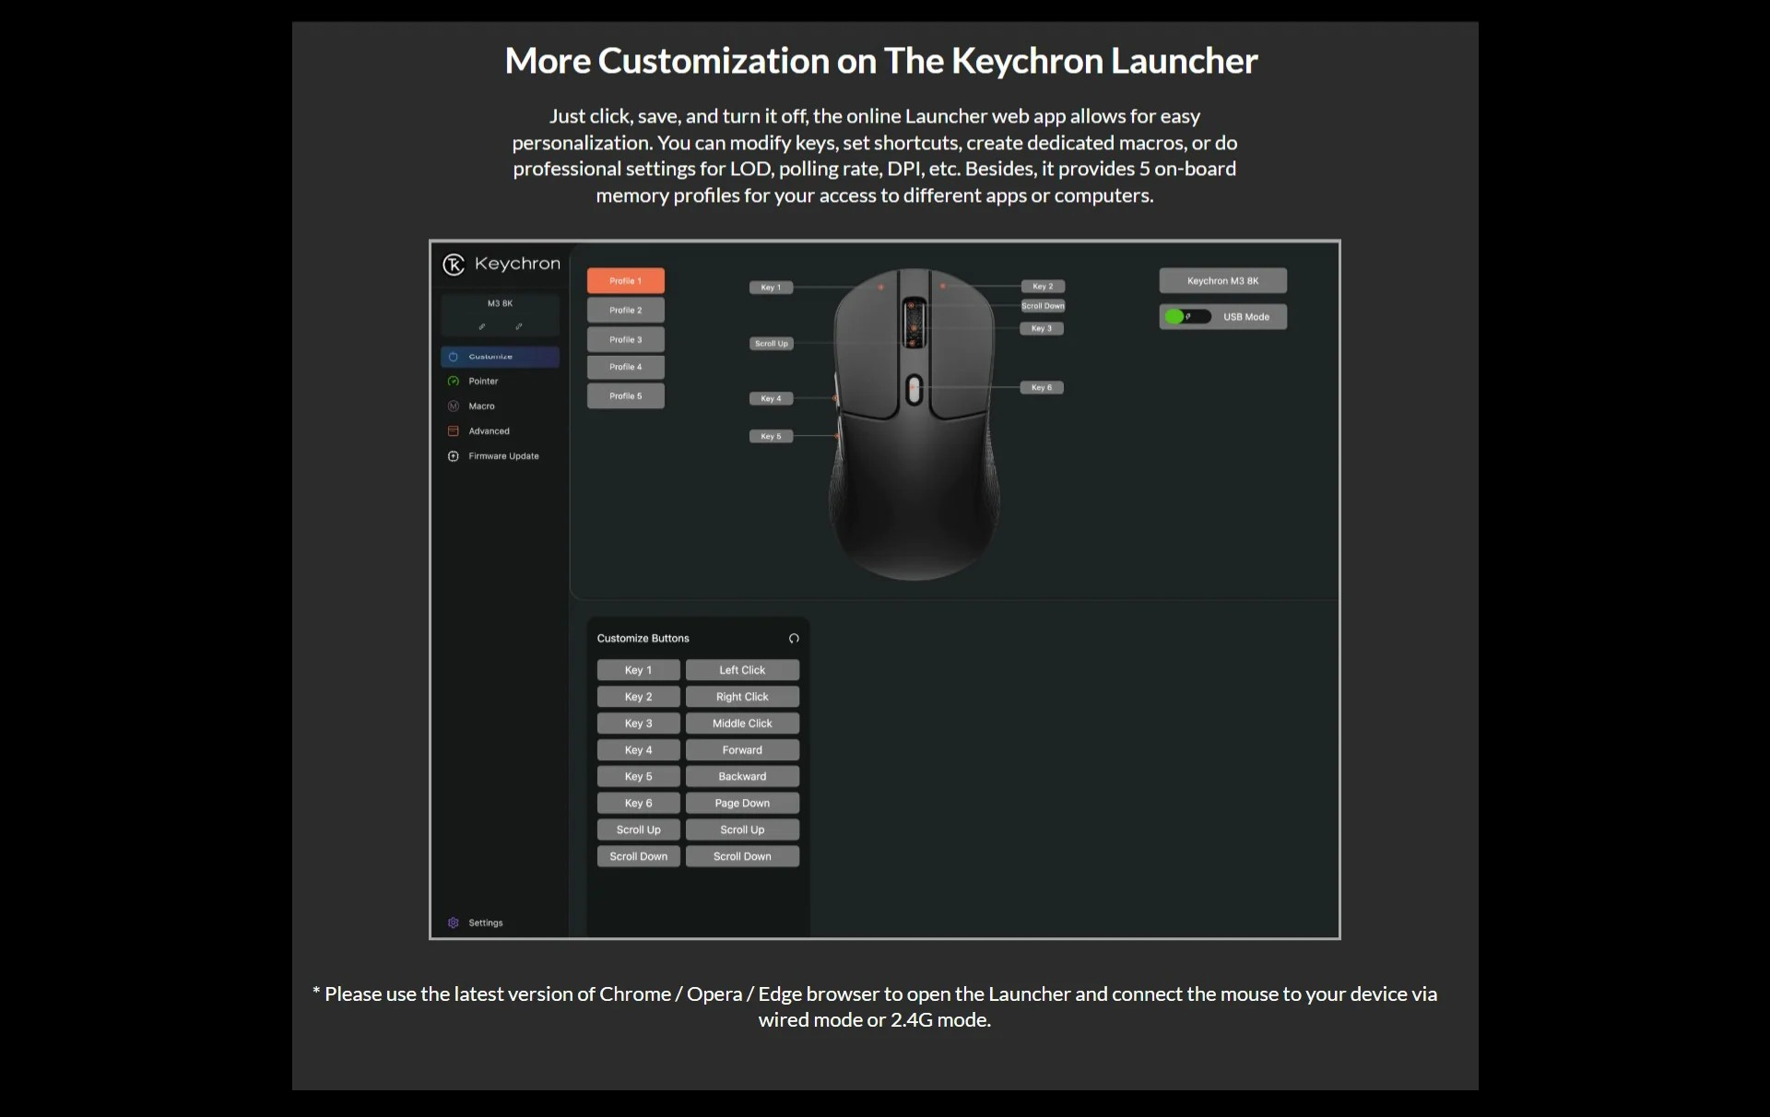Open Settings gear at sidebar bottom
The width and height of the screenshot is (1770, 1117).
click(453, 923)
